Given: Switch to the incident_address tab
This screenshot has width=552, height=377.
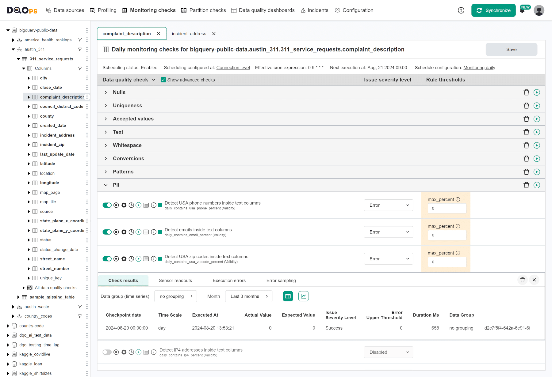Looking at the screenshot, I should pyautogui.click(x=189, y=34).
